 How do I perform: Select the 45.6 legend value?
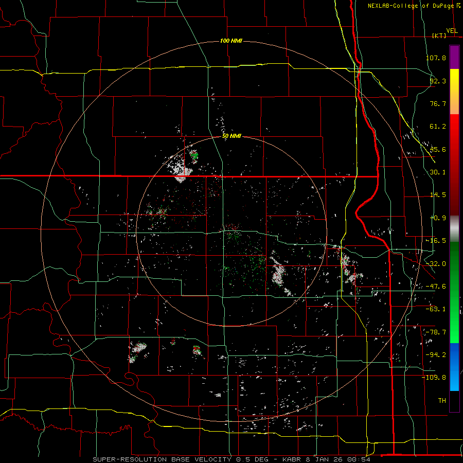(x=438, y=149)
